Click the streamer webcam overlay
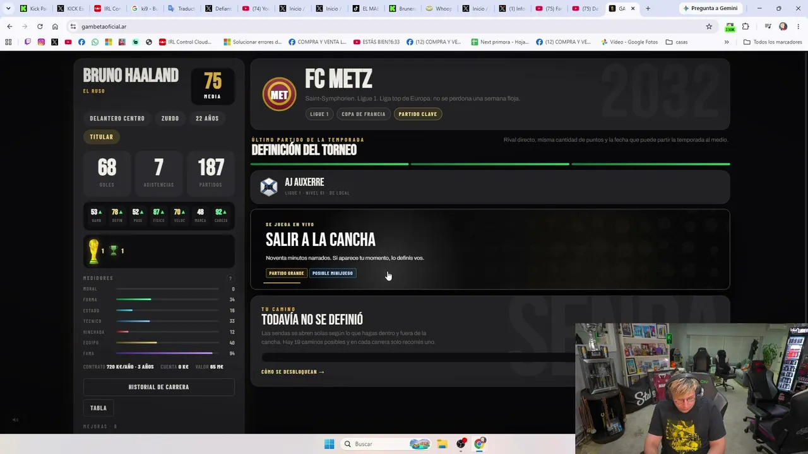 [691, 388]
